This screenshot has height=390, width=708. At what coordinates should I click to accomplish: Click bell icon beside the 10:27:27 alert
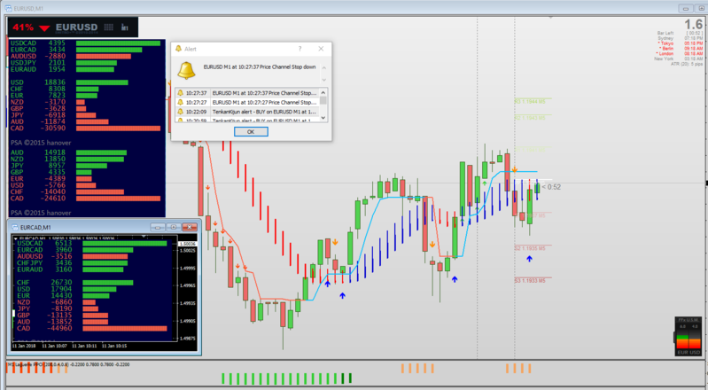(180, 102)
